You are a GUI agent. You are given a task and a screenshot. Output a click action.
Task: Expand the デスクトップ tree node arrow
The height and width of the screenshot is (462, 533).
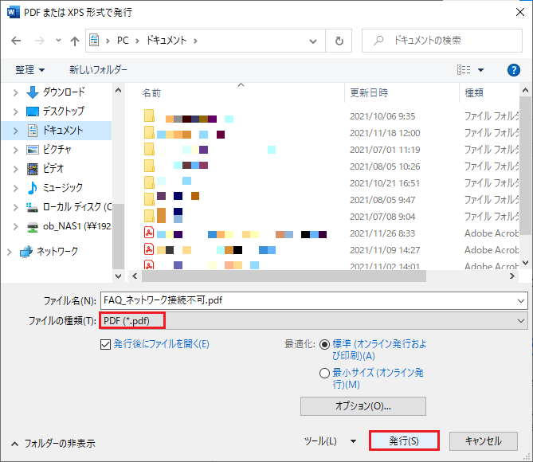(x=15, y=111)
